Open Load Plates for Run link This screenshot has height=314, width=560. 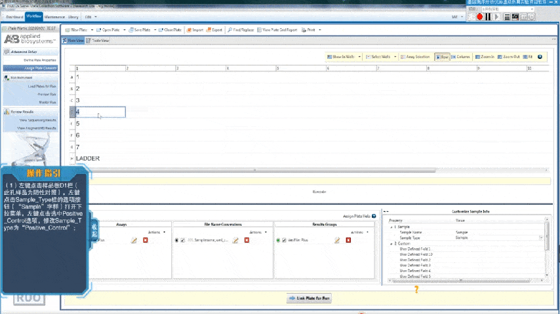point(42,86)
